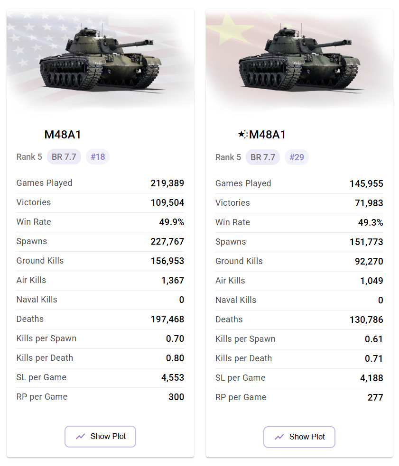Click the American M48A1 title text

point(63,135)
